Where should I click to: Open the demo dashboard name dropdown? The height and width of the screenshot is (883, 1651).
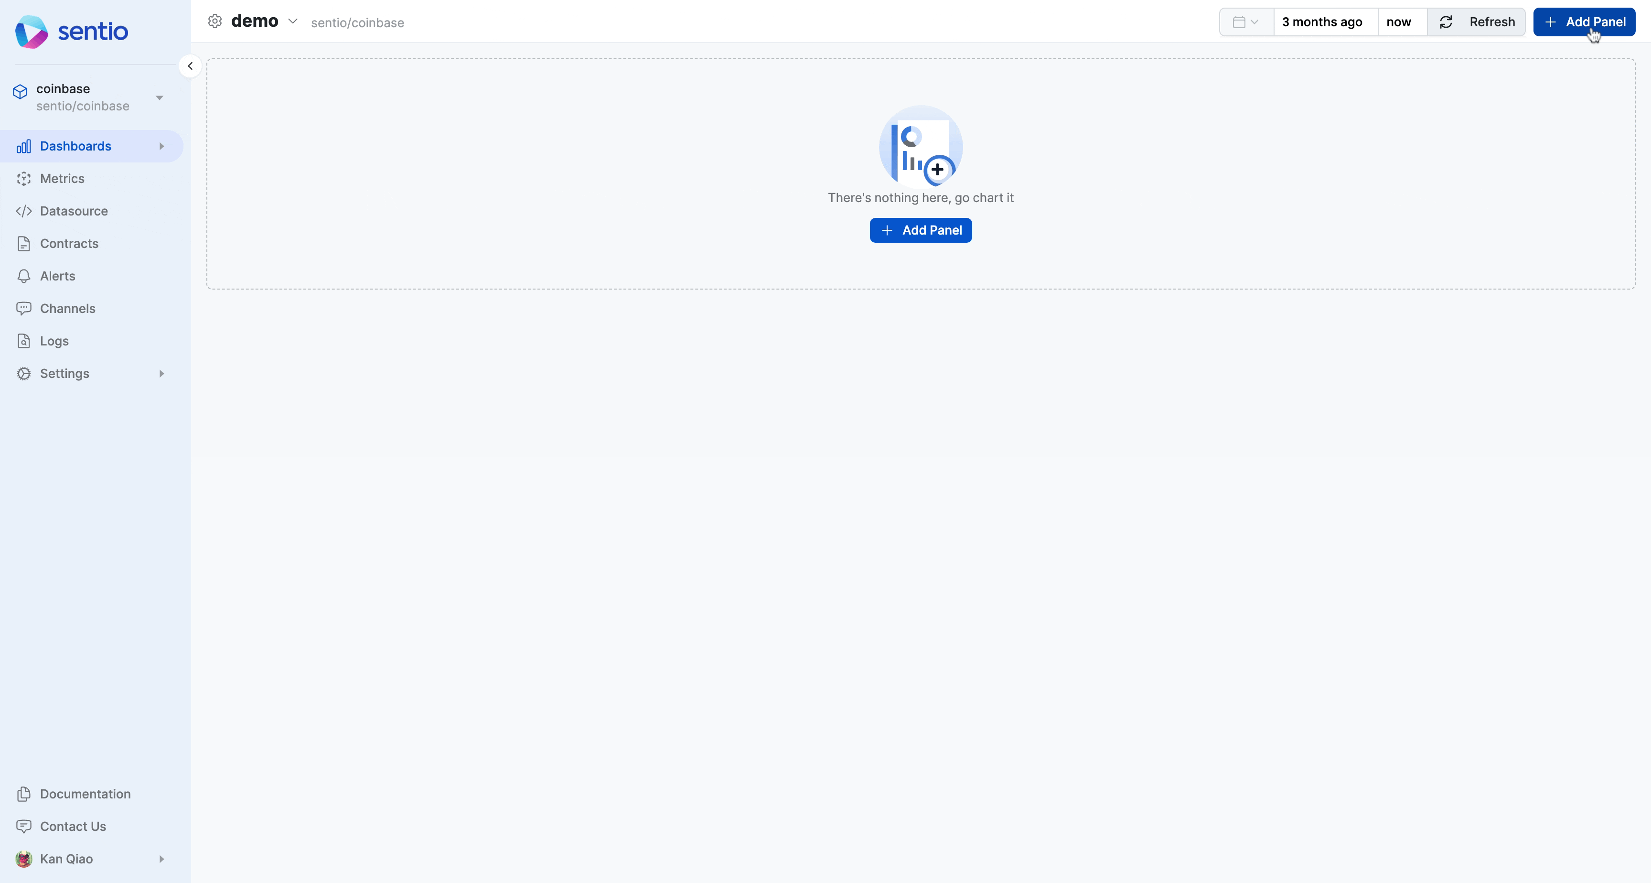point(293,21)
